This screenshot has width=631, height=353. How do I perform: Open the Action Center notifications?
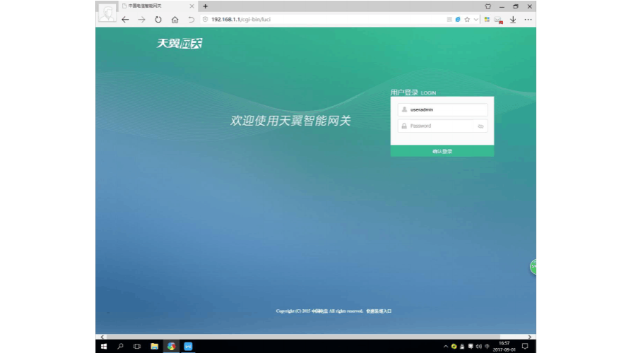(525, 346)
